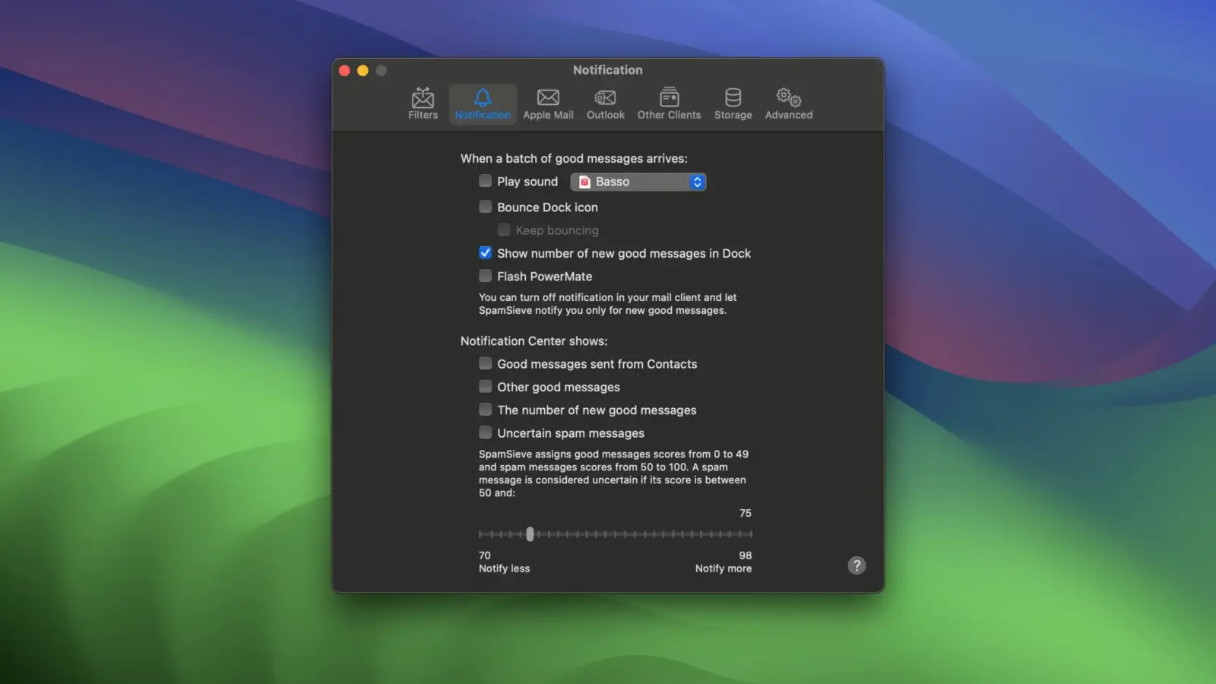Switch to the Outlook preferences

click(x=605, y=103)
